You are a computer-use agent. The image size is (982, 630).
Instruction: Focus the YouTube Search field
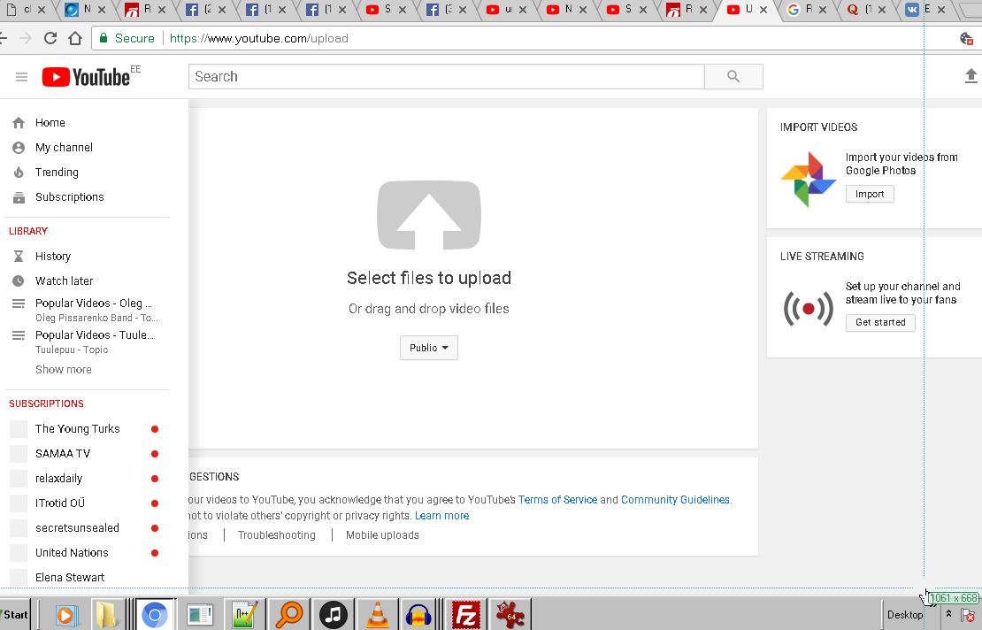447,76
